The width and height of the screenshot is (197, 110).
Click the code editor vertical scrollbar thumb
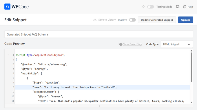point(191,67)
